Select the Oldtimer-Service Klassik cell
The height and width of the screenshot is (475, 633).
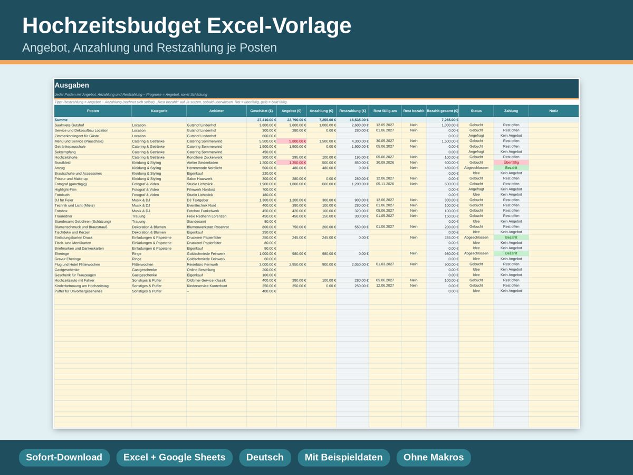216,280
